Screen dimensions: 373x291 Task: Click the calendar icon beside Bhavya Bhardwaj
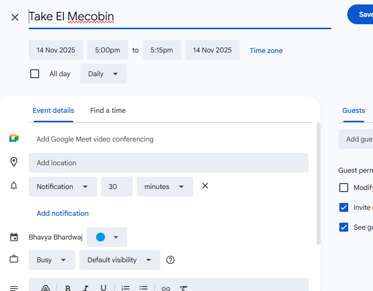pos(14,237)
